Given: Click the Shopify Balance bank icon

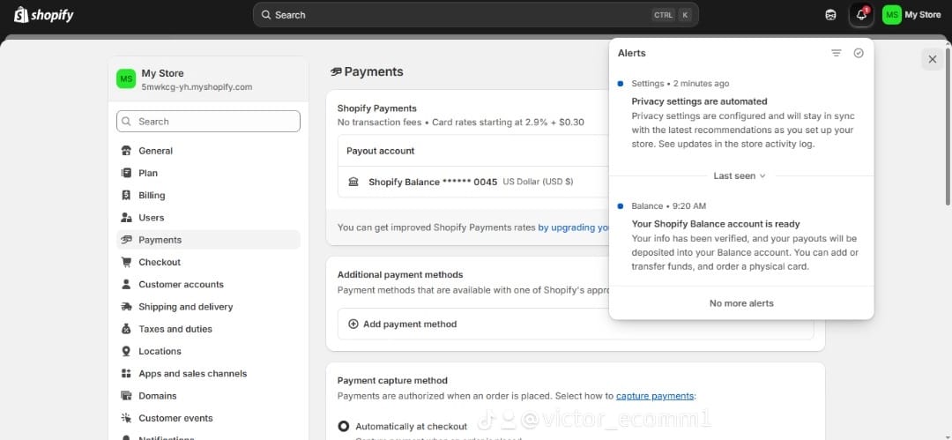Looking at the screenshot, I should coord(353,182).
